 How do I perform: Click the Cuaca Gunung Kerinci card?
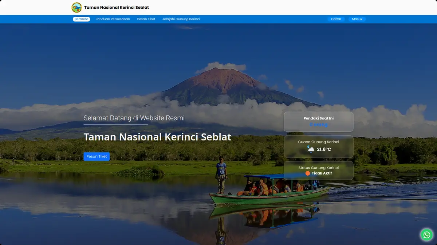tap(319, 147)
